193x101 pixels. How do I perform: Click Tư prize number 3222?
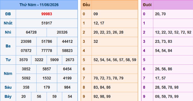[x=39, y=60]
